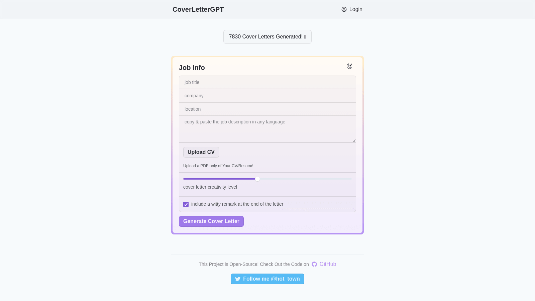Toggle dark mode with the moon icon

349,66
